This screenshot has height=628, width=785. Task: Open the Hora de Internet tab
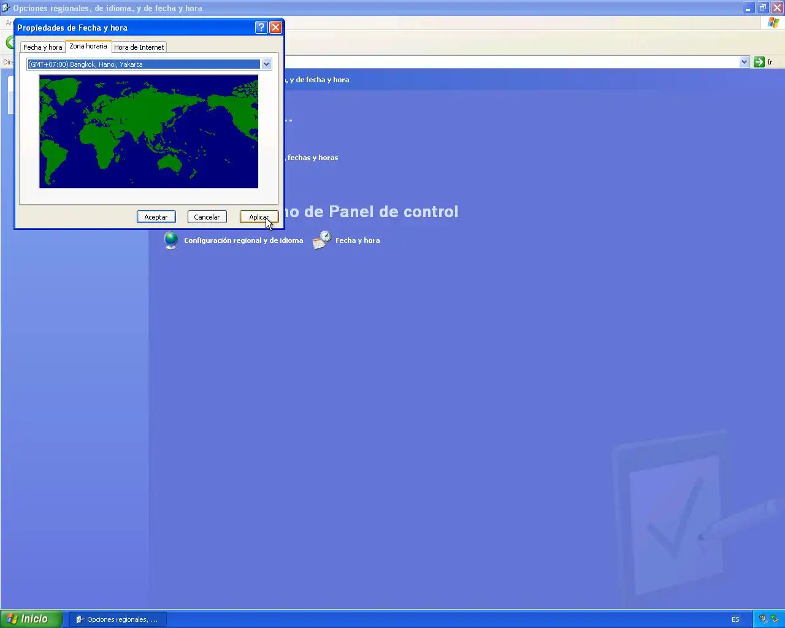[139, 47]
